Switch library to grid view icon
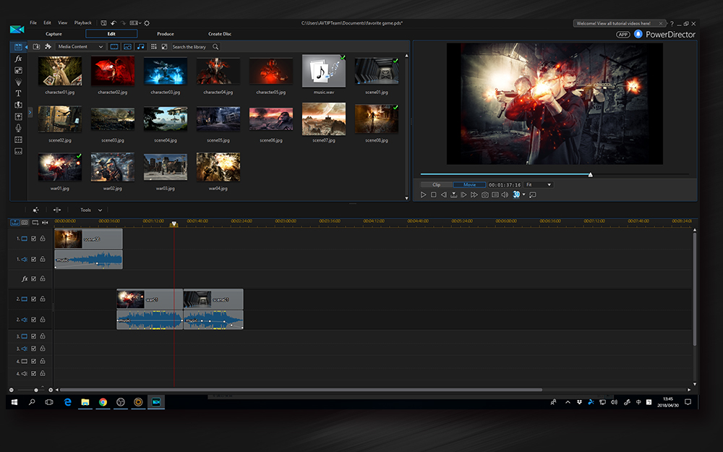The image size is (723, 452). (154, 46)
